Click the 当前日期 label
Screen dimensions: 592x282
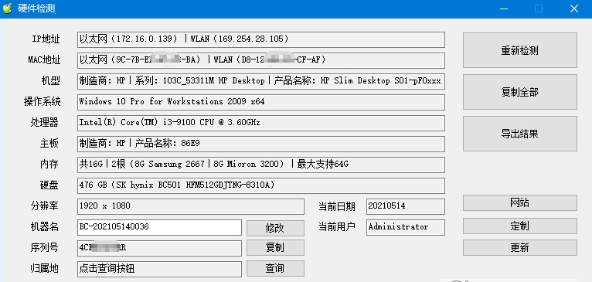(x=337, y=206)
